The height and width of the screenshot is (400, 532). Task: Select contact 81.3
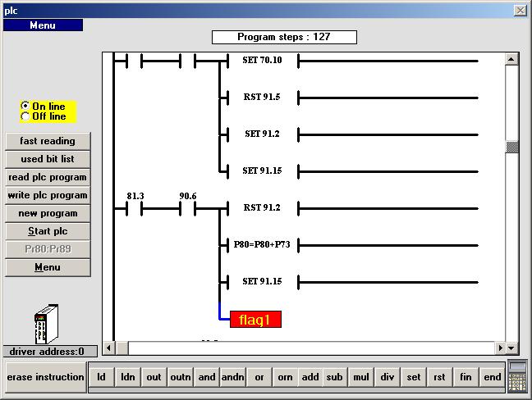click(135, 205)
